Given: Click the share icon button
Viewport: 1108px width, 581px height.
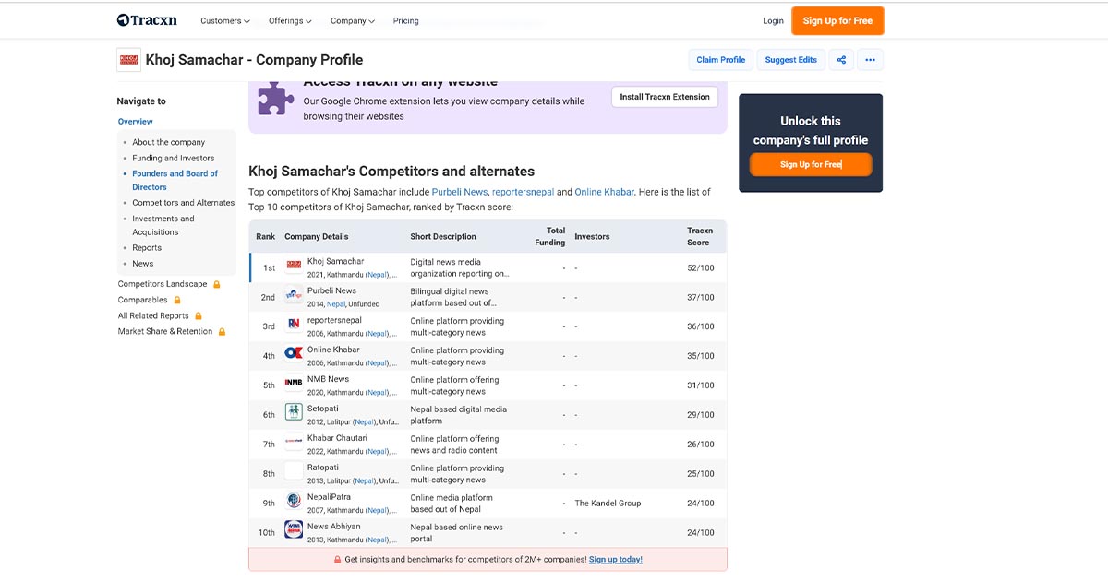Looking at the screenshot, I should tap(841, 60).
